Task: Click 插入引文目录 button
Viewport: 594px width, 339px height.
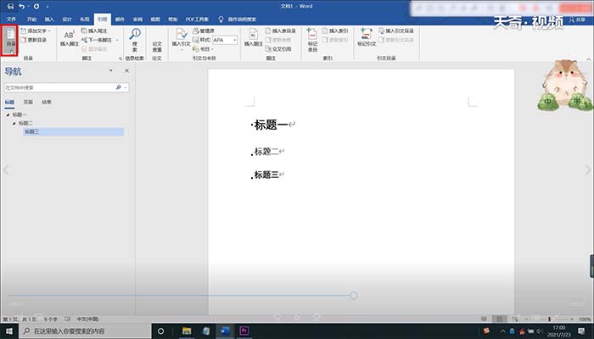Action: point(396,31)
